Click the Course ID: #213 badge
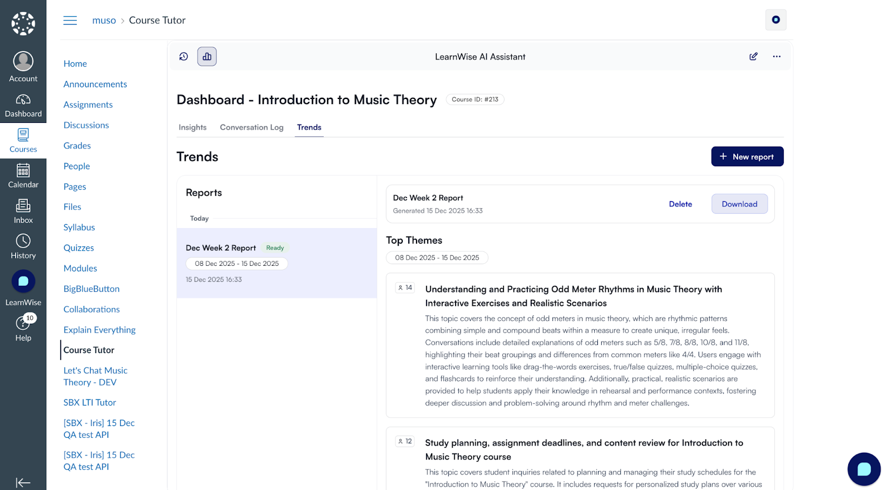Viewport: 890px width, 490px height. 475,100
